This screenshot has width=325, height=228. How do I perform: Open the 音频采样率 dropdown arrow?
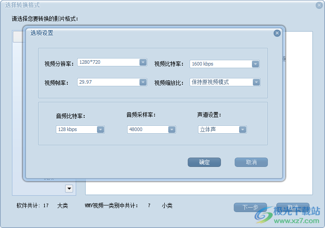tap(172, 130)
